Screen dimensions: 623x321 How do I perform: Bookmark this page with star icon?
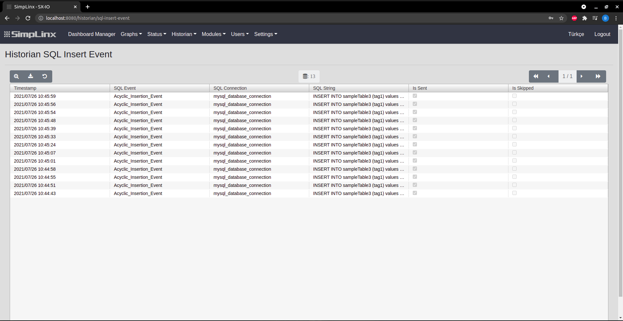tap(561, 18)
